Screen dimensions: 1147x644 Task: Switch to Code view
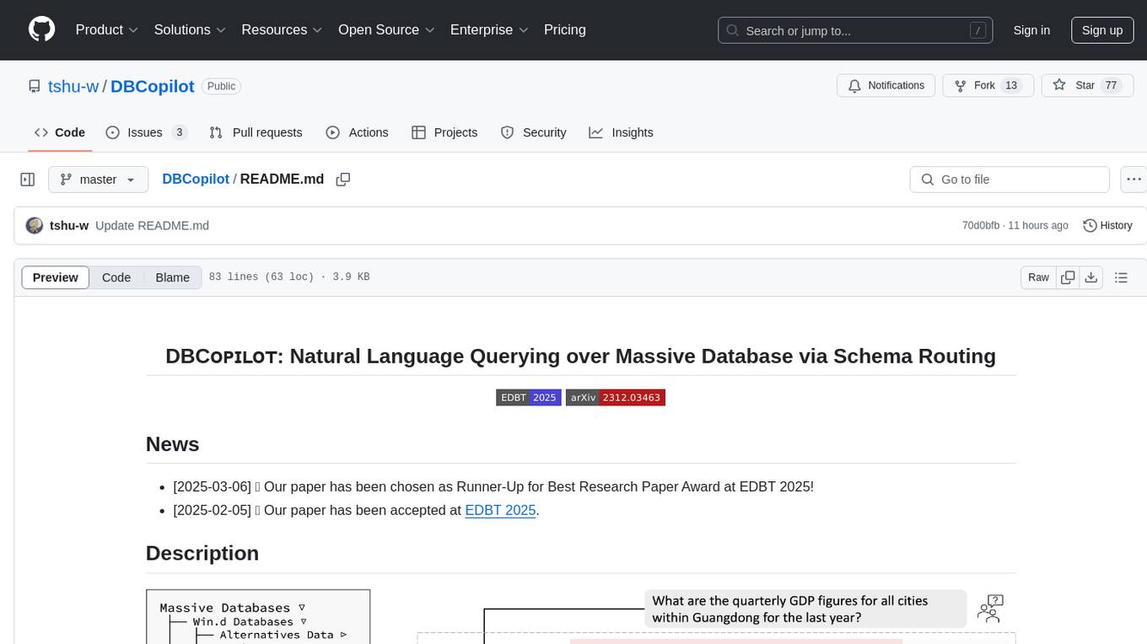tap(116, 277)
